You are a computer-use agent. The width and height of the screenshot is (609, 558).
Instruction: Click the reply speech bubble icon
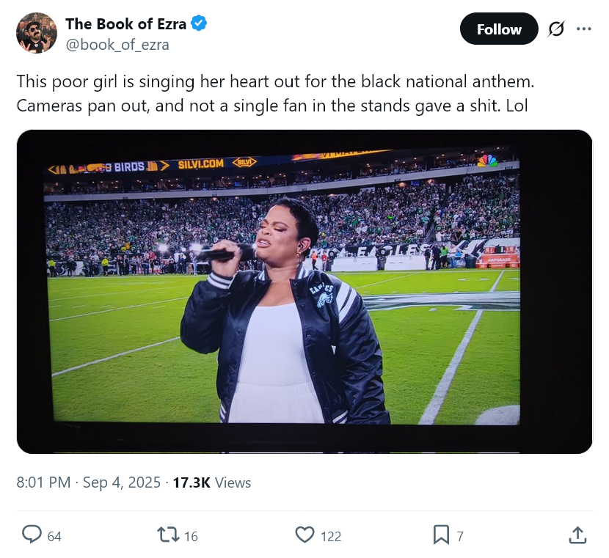(32, 535)
